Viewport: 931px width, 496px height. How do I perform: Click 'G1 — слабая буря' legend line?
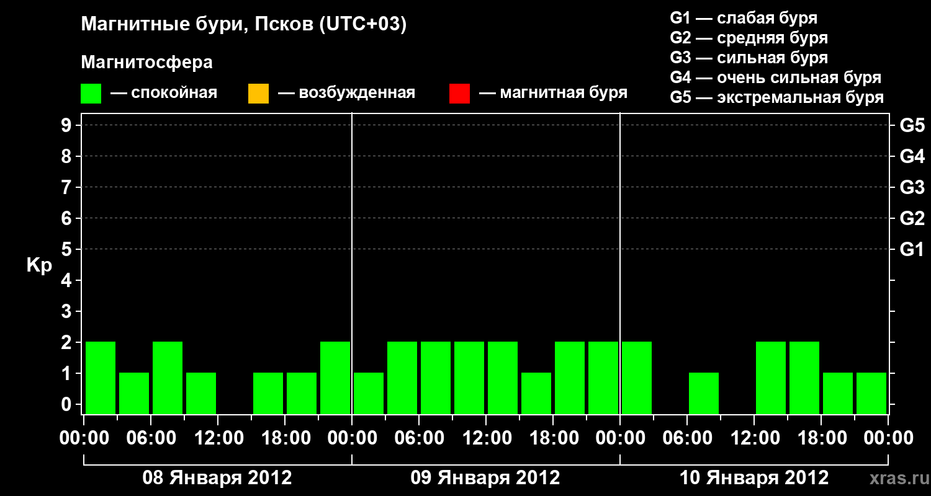744,18
